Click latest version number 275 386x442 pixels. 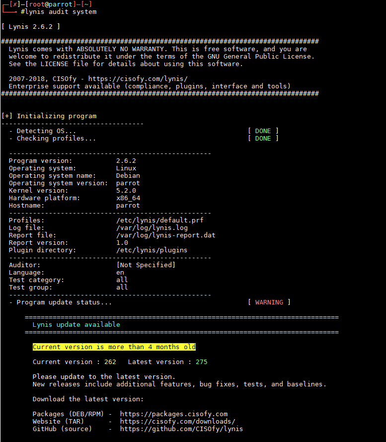pyautogui.click(x=202, y=362)
